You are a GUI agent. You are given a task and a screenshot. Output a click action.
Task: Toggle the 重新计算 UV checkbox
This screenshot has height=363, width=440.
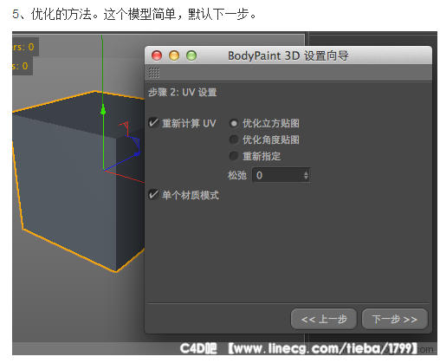click(x=153, y=123)
